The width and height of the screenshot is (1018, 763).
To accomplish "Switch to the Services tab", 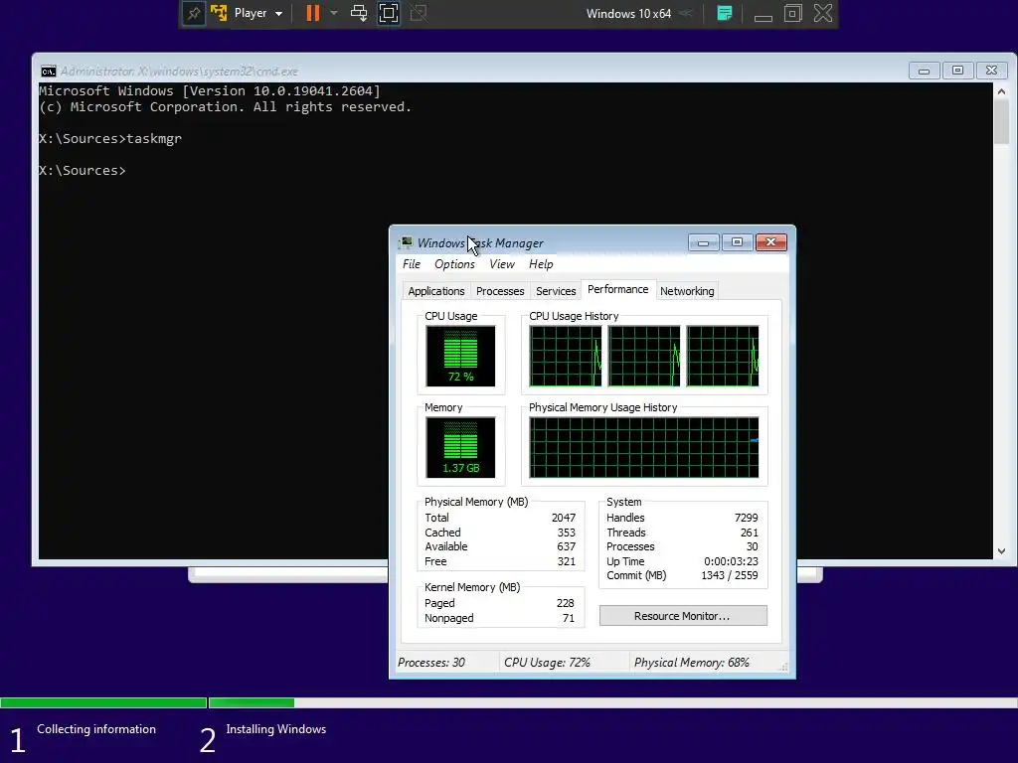I will (x=556, y=291).
